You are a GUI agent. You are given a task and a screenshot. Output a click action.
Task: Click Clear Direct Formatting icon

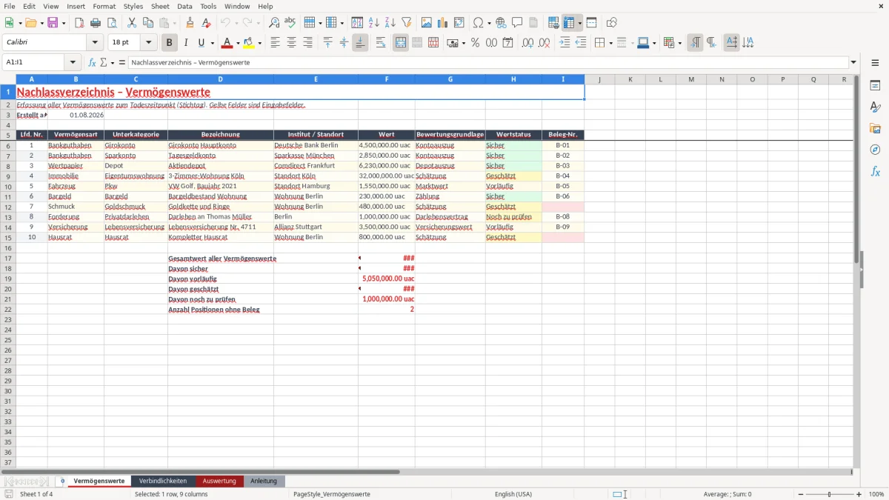206,23
